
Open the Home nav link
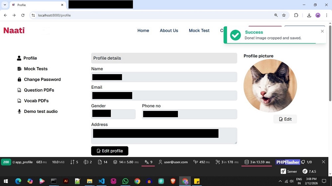click(x=143, y=30)
